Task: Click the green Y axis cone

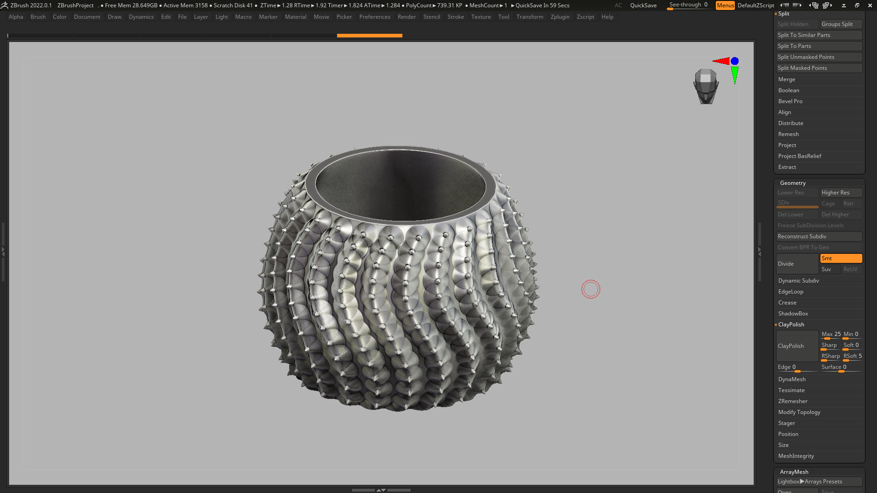Action: pos(734,75)
